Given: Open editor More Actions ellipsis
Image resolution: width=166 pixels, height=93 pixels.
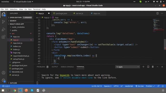Looking at the screenshot, I should click(162, 13).
